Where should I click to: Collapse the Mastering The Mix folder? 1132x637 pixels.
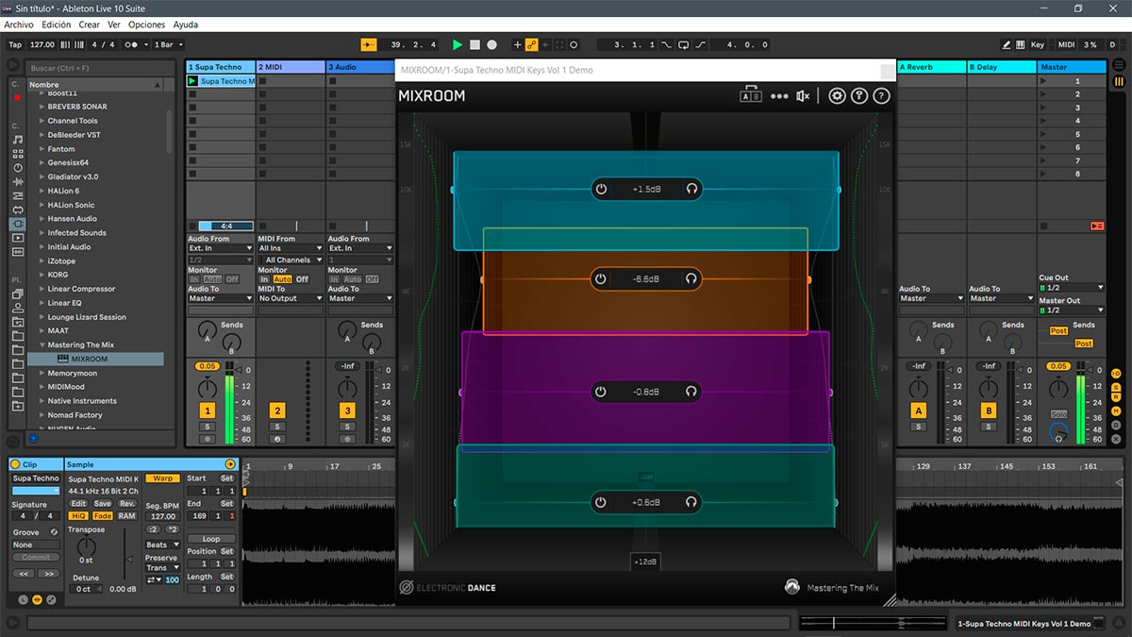(42, 344)
